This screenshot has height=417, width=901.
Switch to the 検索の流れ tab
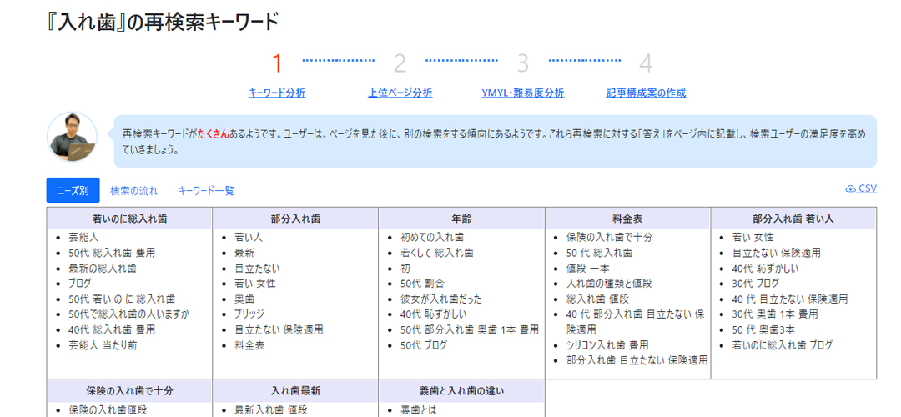[133, 190]
